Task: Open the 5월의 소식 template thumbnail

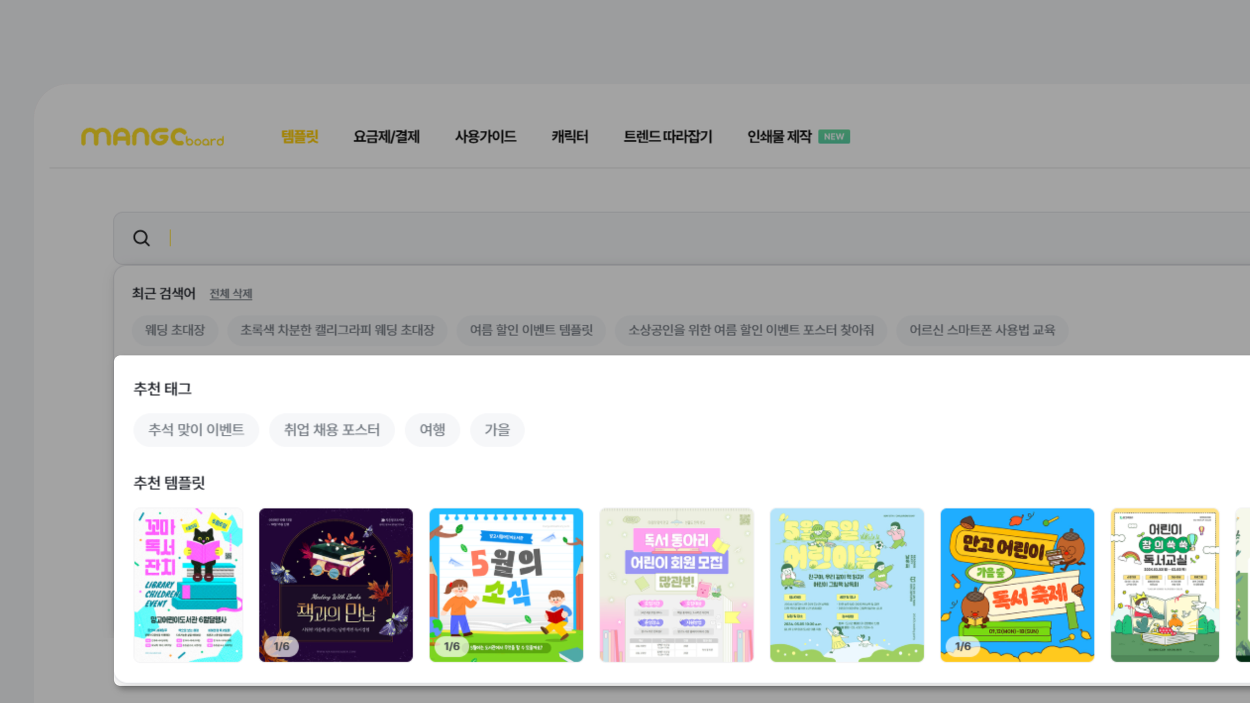Action: (x=506, y=585)
